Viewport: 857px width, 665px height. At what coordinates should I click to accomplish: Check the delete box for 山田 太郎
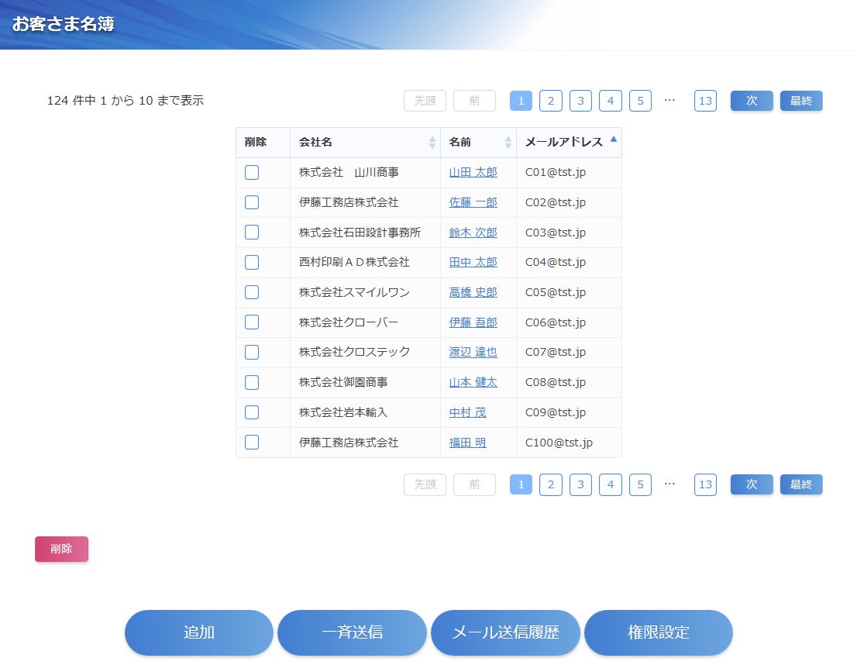252,173
